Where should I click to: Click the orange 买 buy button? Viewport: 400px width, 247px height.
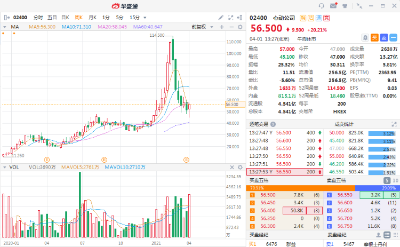tap(374, 38)
